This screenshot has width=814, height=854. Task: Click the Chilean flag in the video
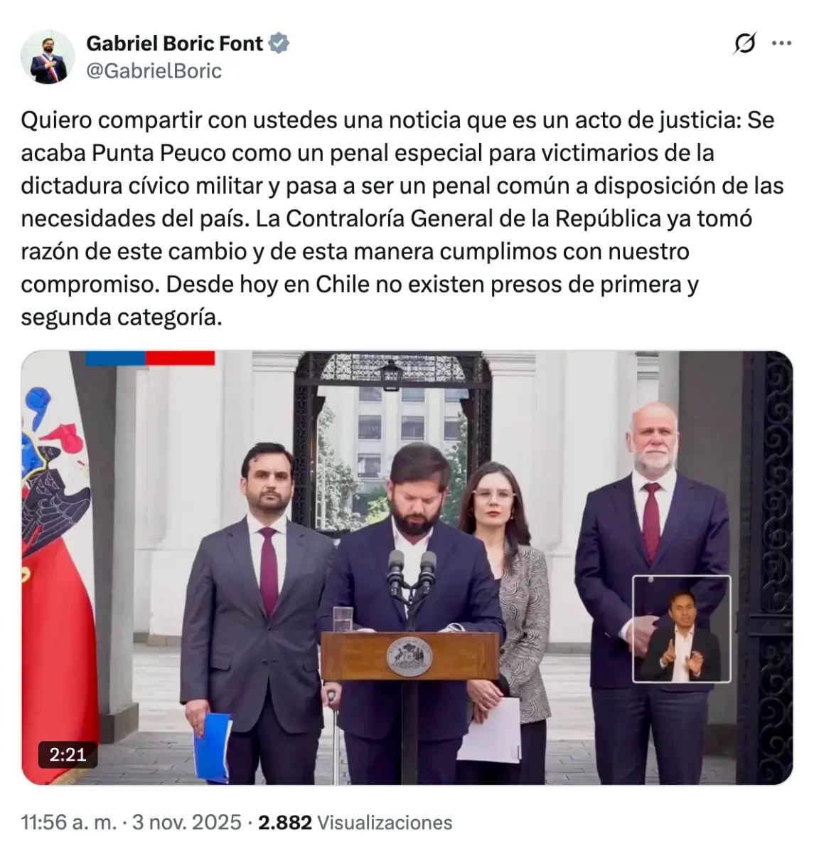click(57, 569)
